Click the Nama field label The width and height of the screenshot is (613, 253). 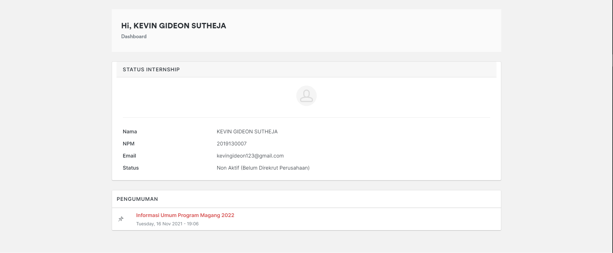click(130, 132)
